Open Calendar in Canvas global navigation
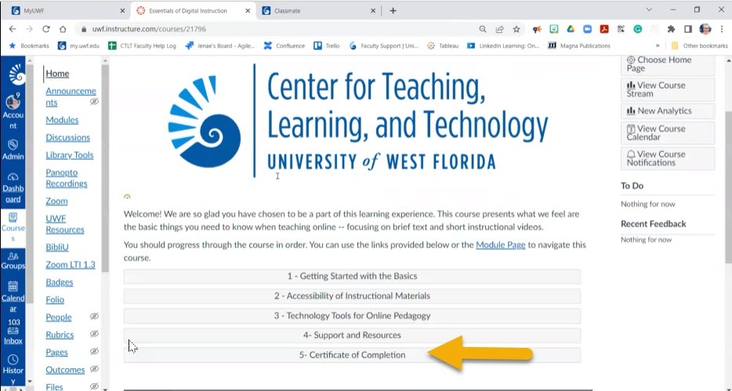The height and width of the screenshot is (391, 732). (x=13, y=297)
